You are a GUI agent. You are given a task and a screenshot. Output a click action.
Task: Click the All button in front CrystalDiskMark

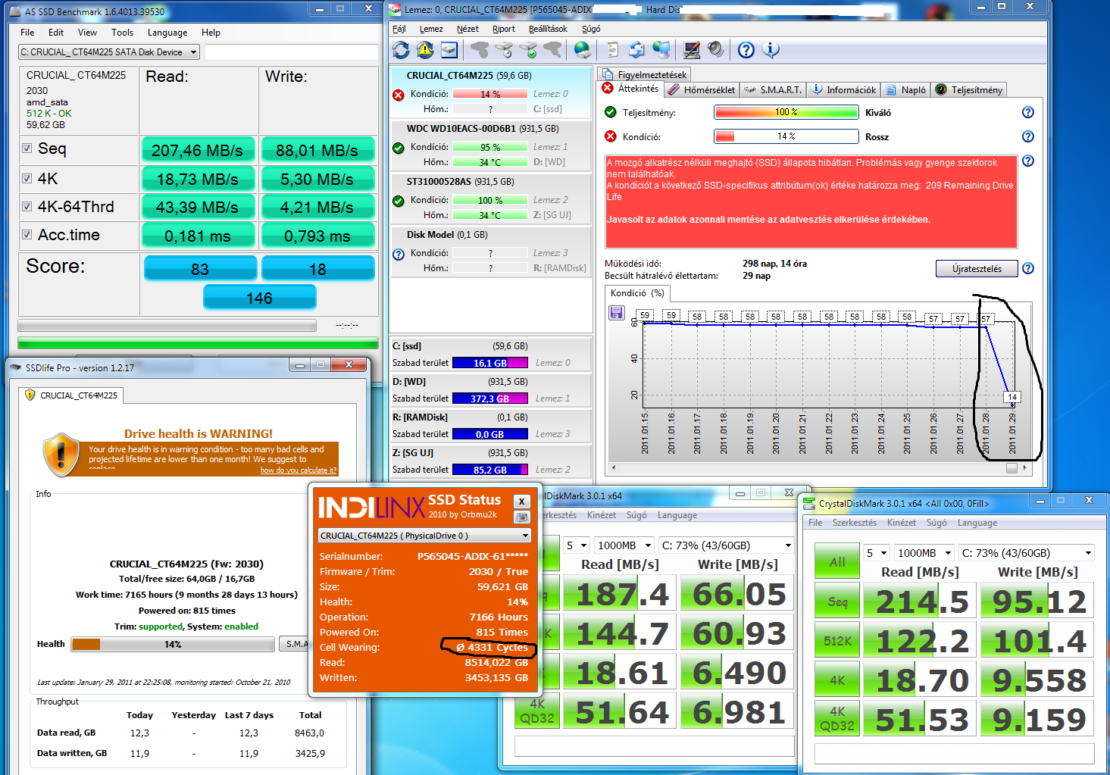837,561
